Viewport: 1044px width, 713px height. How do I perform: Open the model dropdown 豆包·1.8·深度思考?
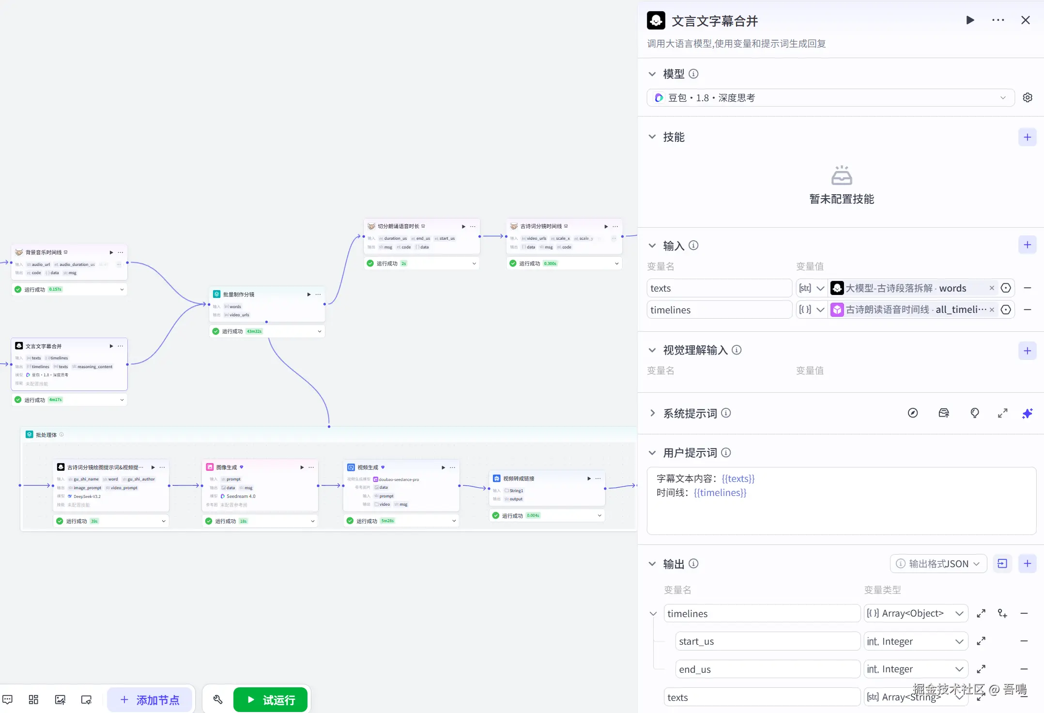point(830,98)
